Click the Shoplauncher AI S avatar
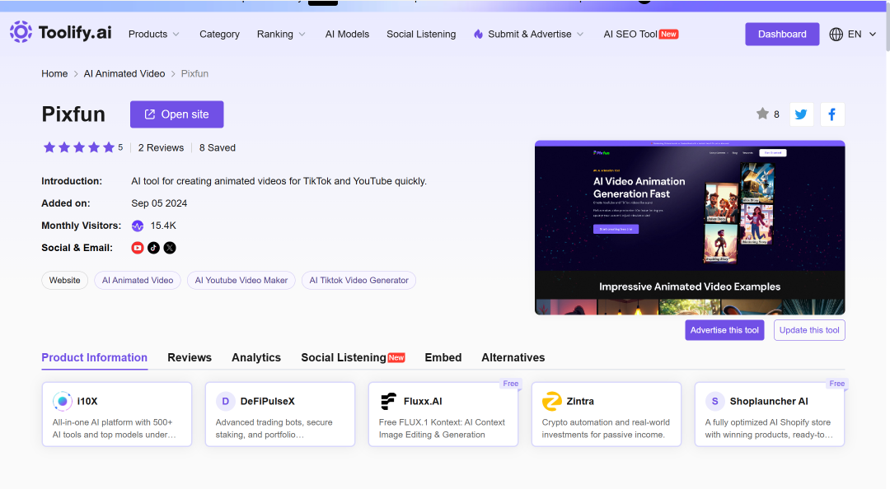Screen dimensions: 890x489 pos(714,401)
